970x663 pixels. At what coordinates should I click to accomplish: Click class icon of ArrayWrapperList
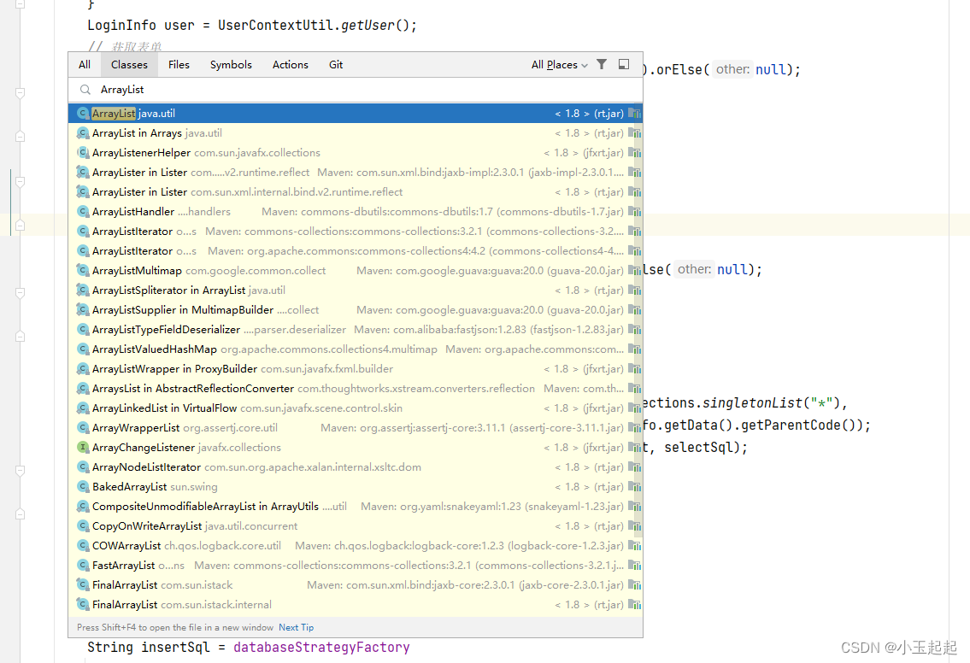83,428
